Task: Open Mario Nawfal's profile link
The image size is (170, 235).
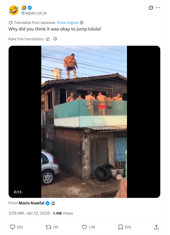Action: pos(32,203)
